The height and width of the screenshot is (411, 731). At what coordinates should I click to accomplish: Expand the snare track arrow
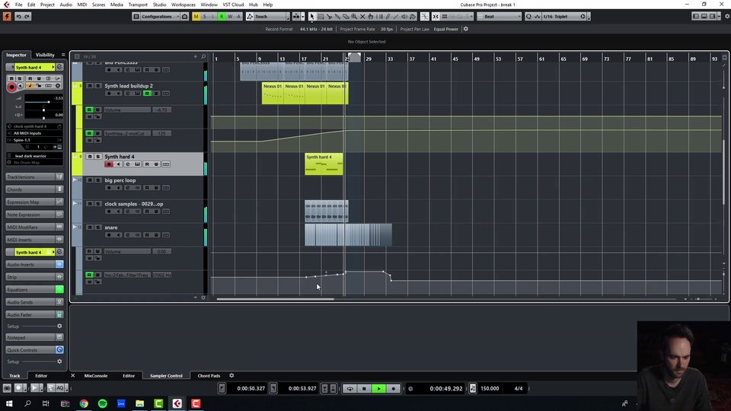(x=75, y=227)
